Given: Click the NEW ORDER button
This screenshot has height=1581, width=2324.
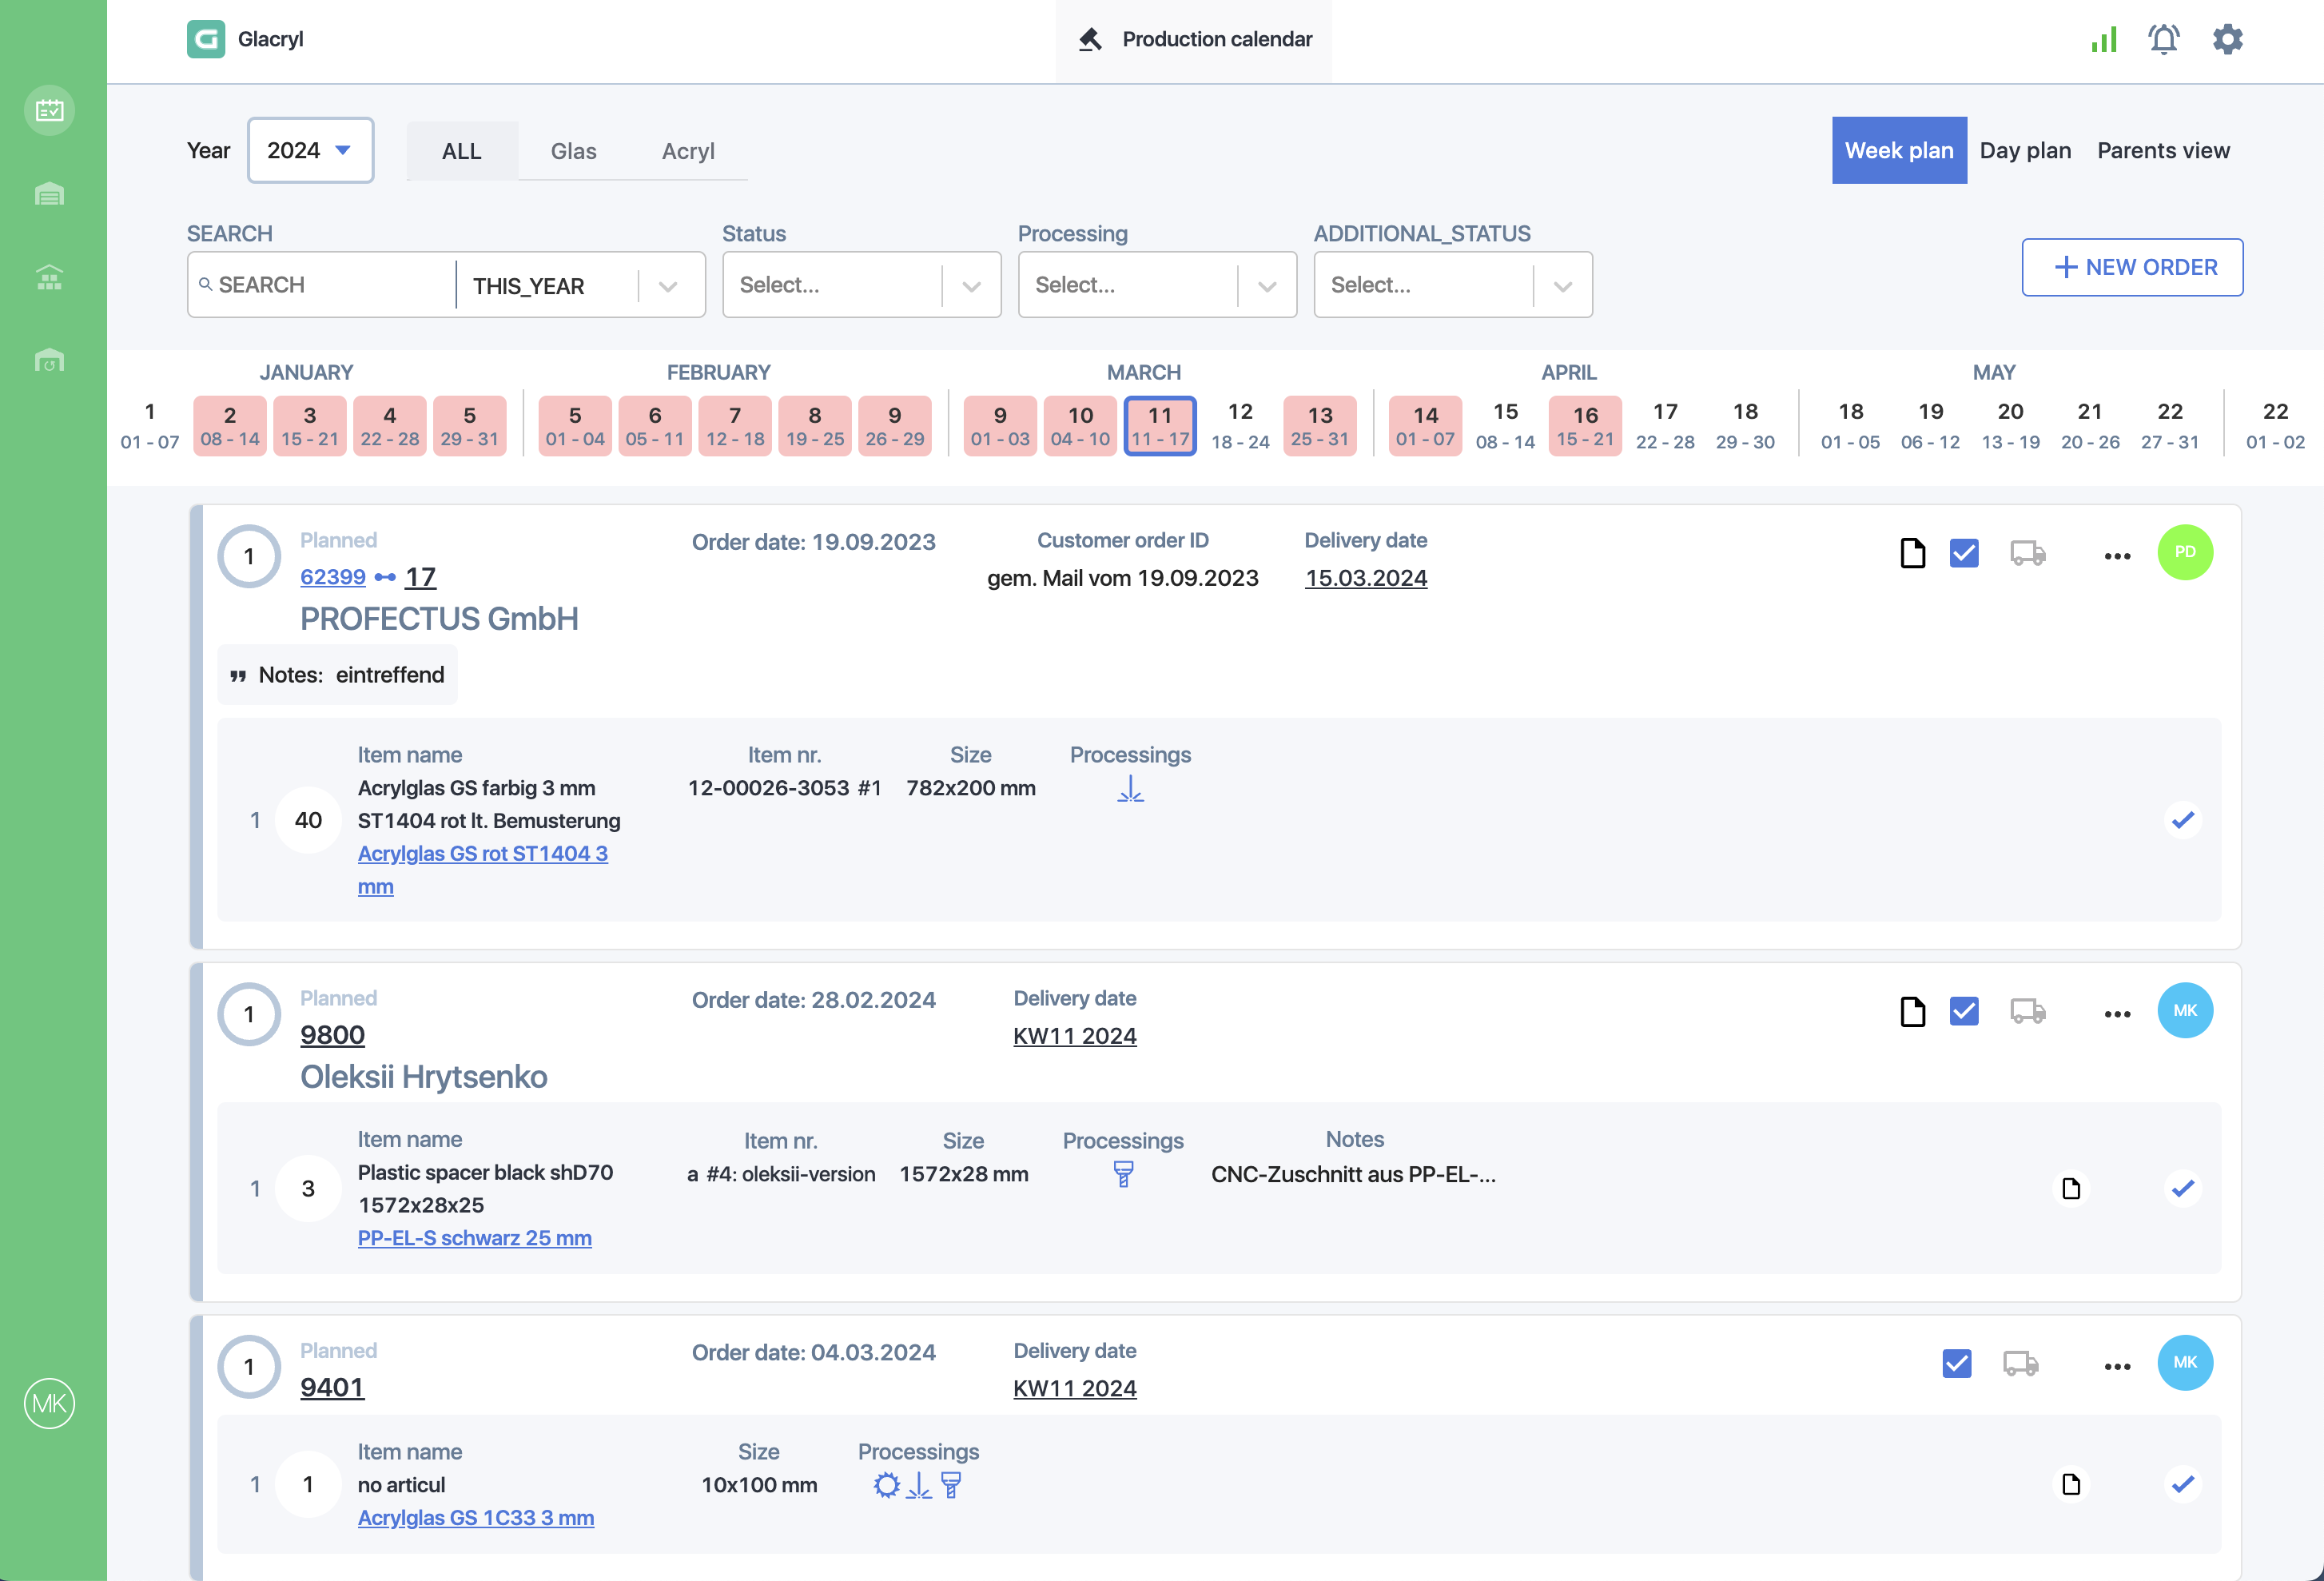Looking at the screenshot, I should (x=2131, y=267).
